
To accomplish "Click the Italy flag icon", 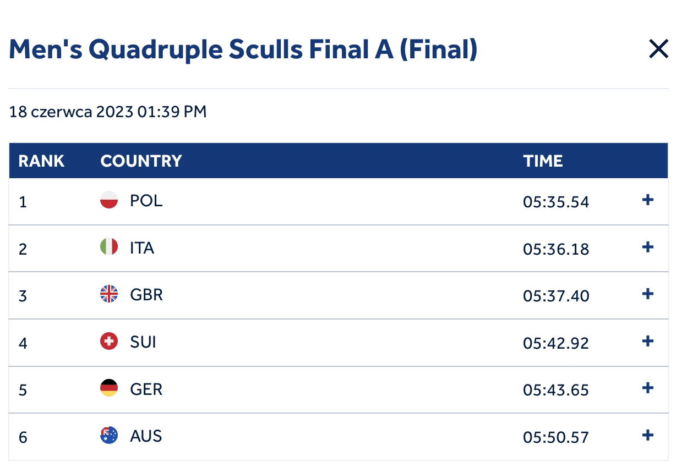I will [109, 247].
